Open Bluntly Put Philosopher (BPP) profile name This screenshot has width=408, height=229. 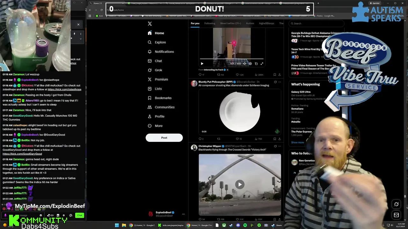point(216,82)
